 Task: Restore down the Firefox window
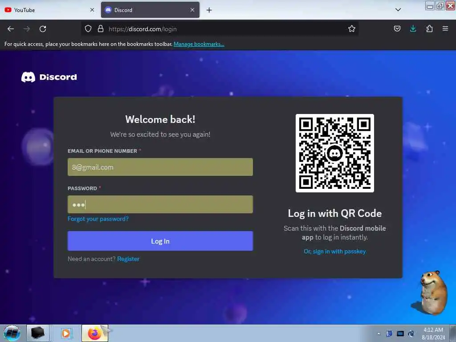click(440, 5)
